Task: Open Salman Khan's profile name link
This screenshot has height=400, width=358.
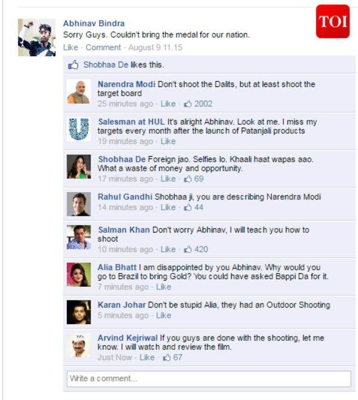Action: click(x=124, y=230)
